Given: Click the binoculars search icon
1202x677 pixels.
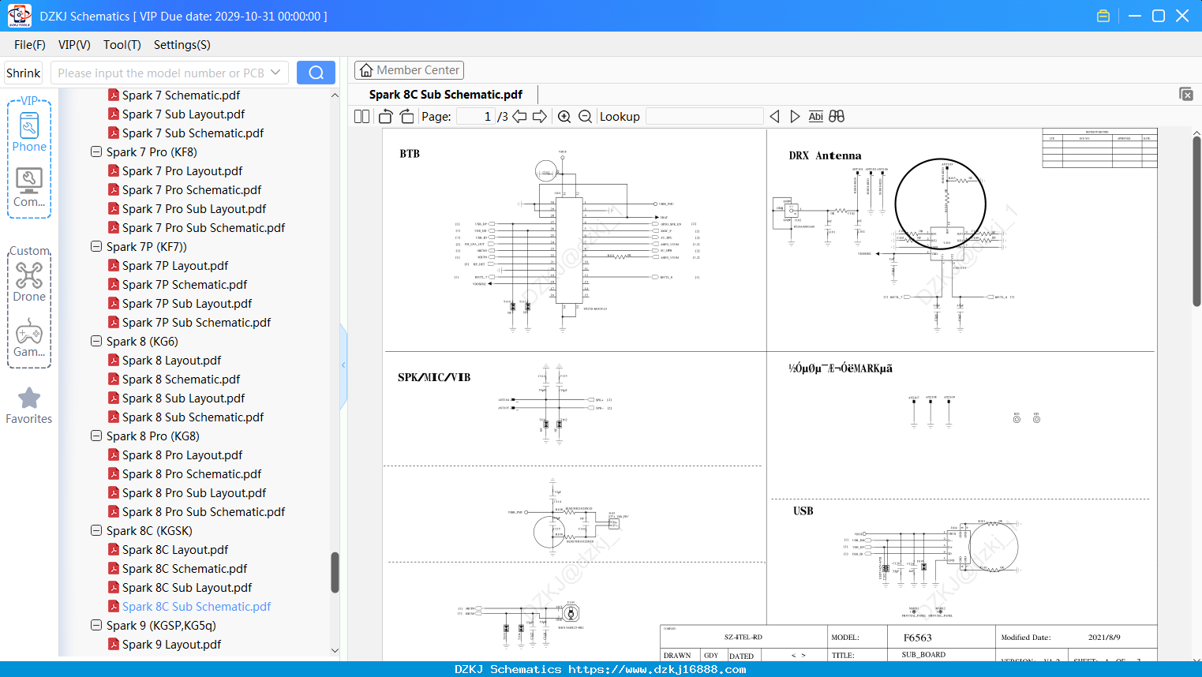Looking at the screenshot, I should pyautogui.click(x=837, y=116).
